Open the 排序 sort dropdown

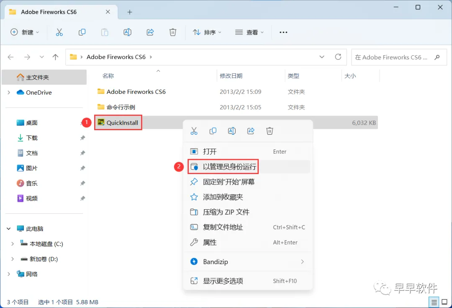207,32
